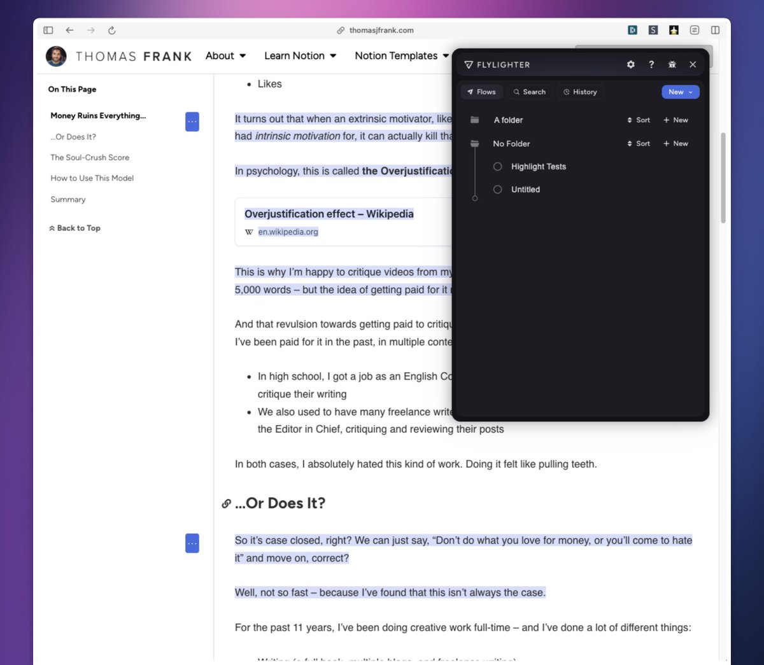This screenshot has height=665, width=764.
Task: Add new flow in No Folder
Action: (676, 143)
